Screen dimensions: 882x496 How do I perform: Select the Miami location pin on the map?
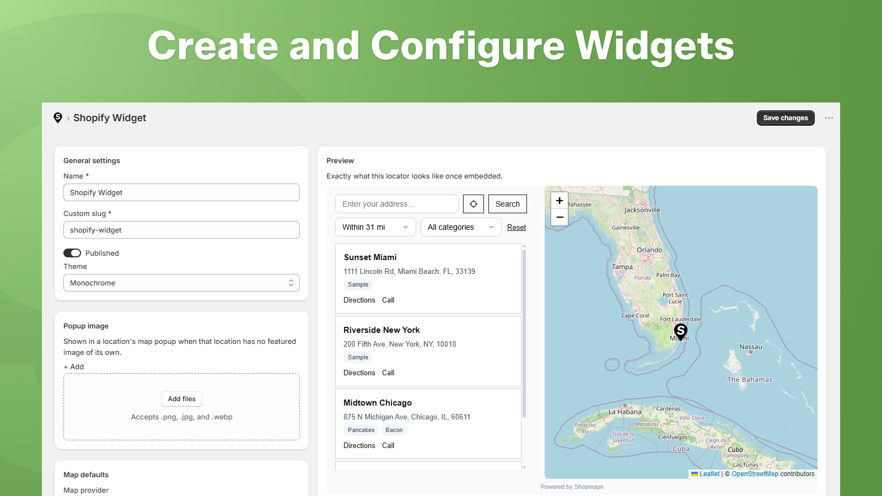point(681,331)
